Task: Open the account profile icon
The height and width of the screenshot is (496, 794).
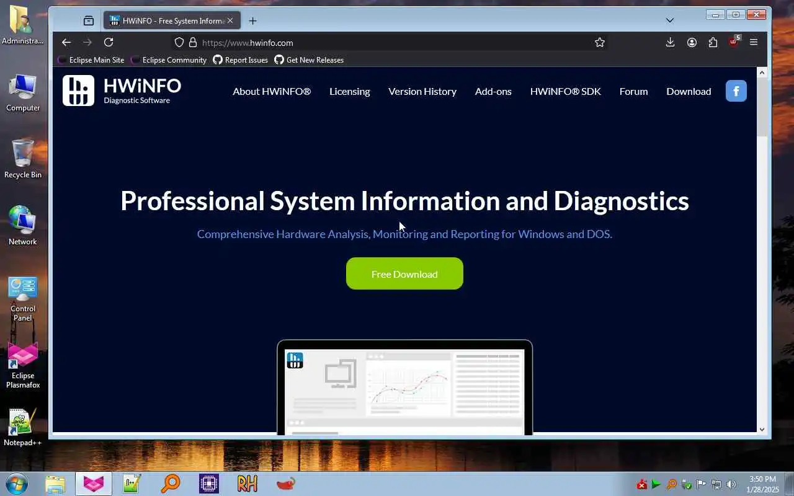Action: (x=692, y=42)
